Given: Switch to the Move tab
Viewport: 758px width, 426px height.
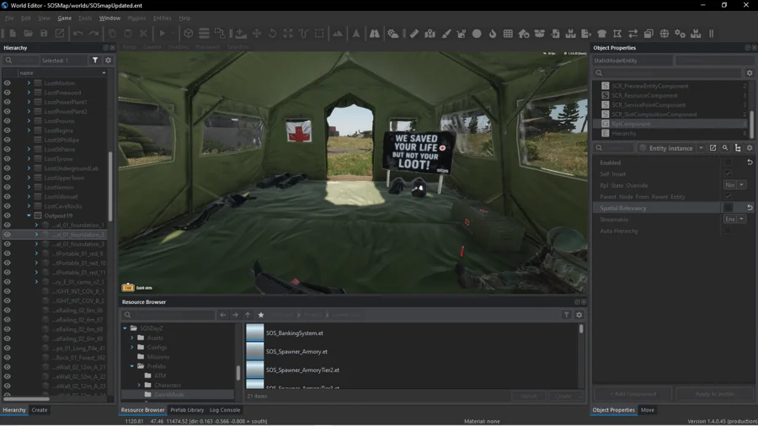Looking at the screenshot, I should pyautogui.click(x=648, y=409).
